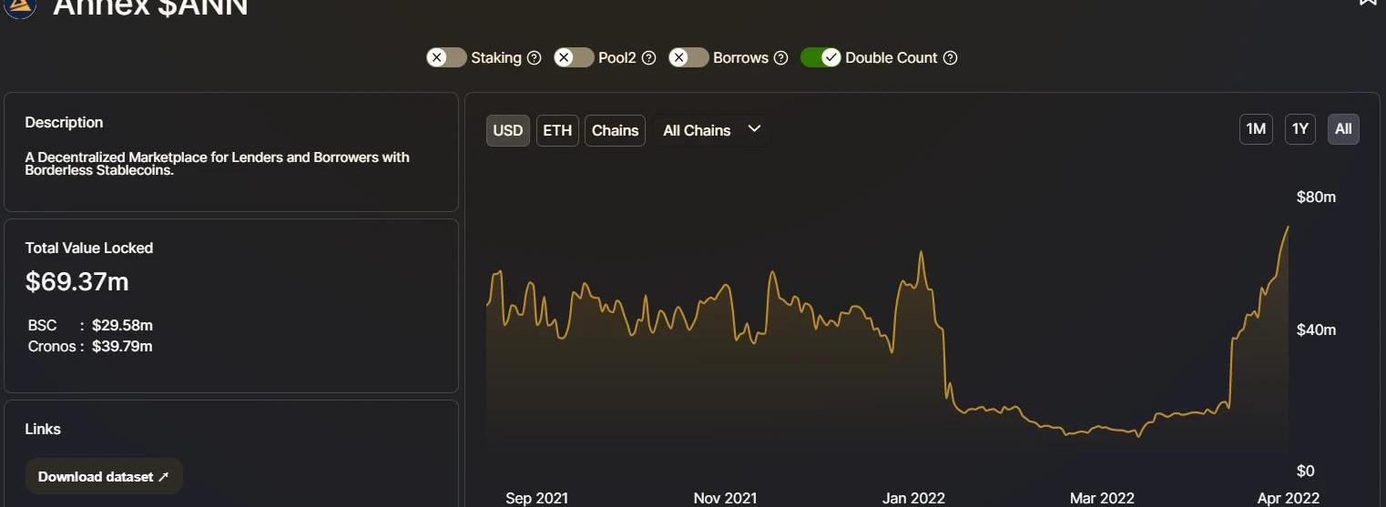Enable the Pool2 toggle
Image resolution: width=1386 pixels, height=507 pixels.
574,57
